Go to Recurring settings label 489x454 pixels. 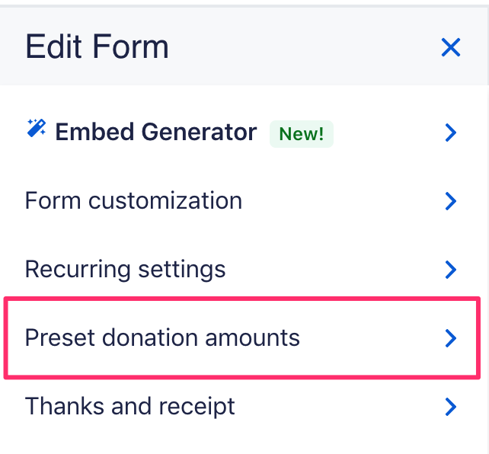click(x=125, y=270)
